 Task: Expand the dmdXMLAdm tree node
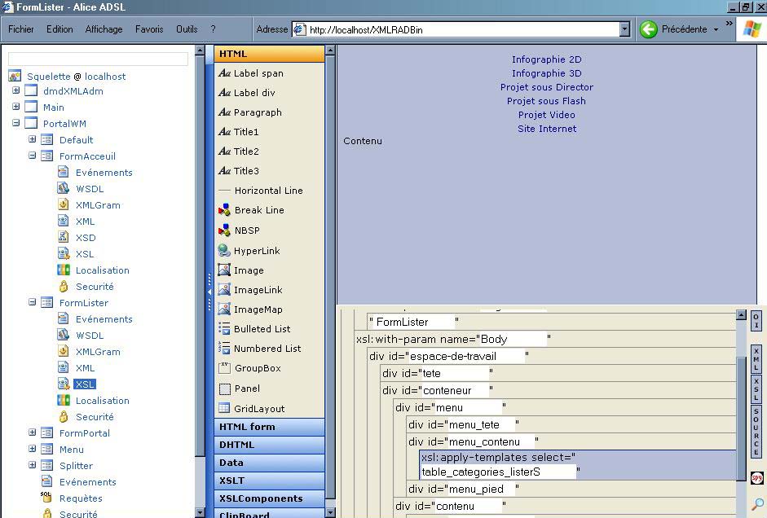click(x=15, y=91)
